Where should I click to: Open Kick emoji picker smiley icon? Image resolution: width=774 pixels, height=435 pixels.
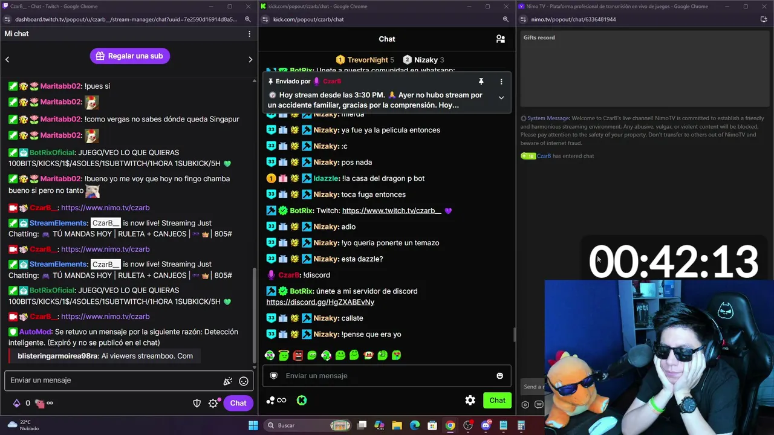coord(499,376)
